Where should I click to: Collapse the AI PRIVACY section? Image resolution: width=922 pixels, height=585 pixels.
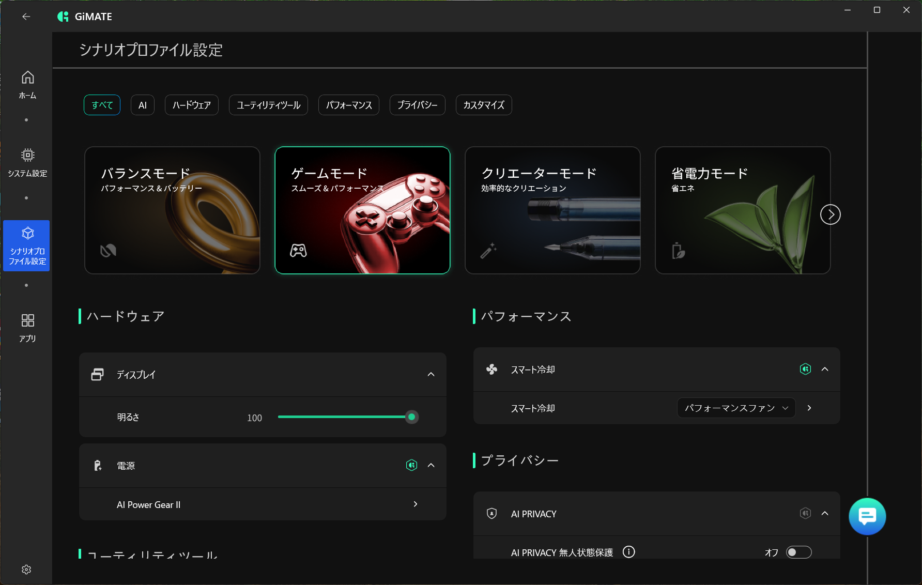(825, 513)
